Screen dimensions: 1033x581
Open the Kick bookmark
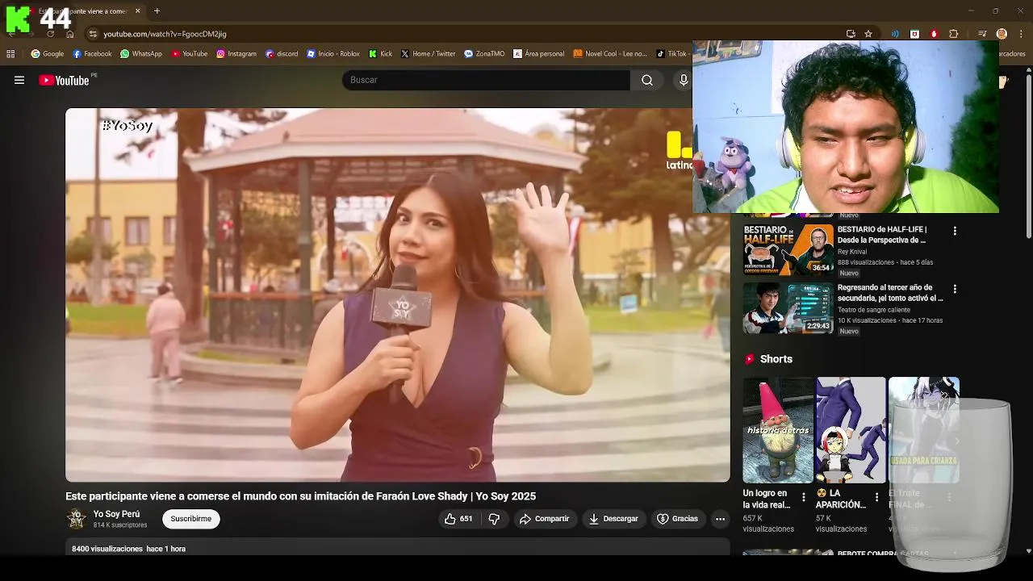[x=380, y=54]
